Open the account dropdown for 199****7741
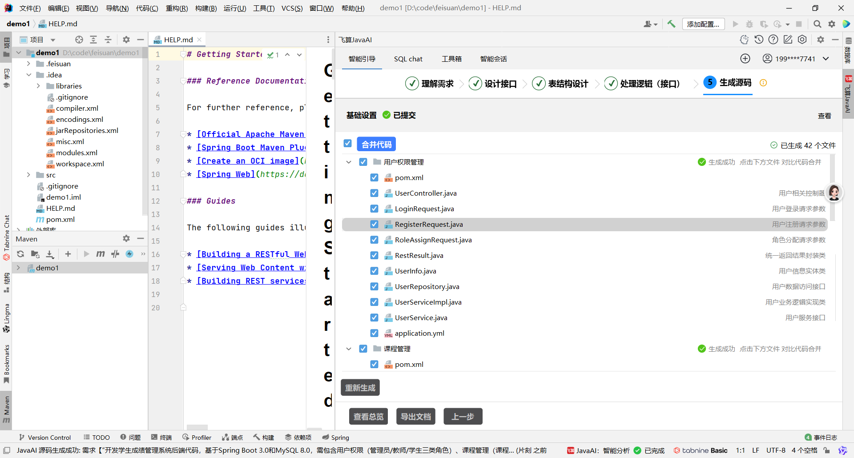The width and height of the screenshot is (854, 458). click(x=826, y=59)
